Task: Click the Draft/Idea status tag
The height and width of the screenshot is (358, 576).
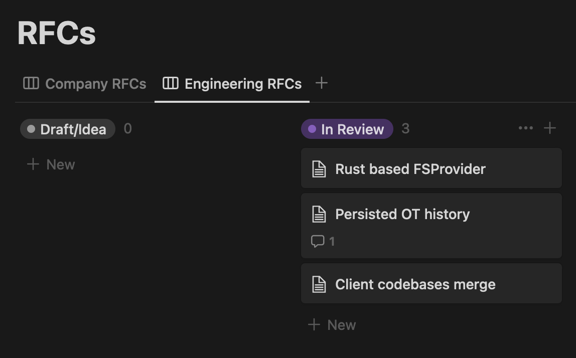Action: (68, 129)
